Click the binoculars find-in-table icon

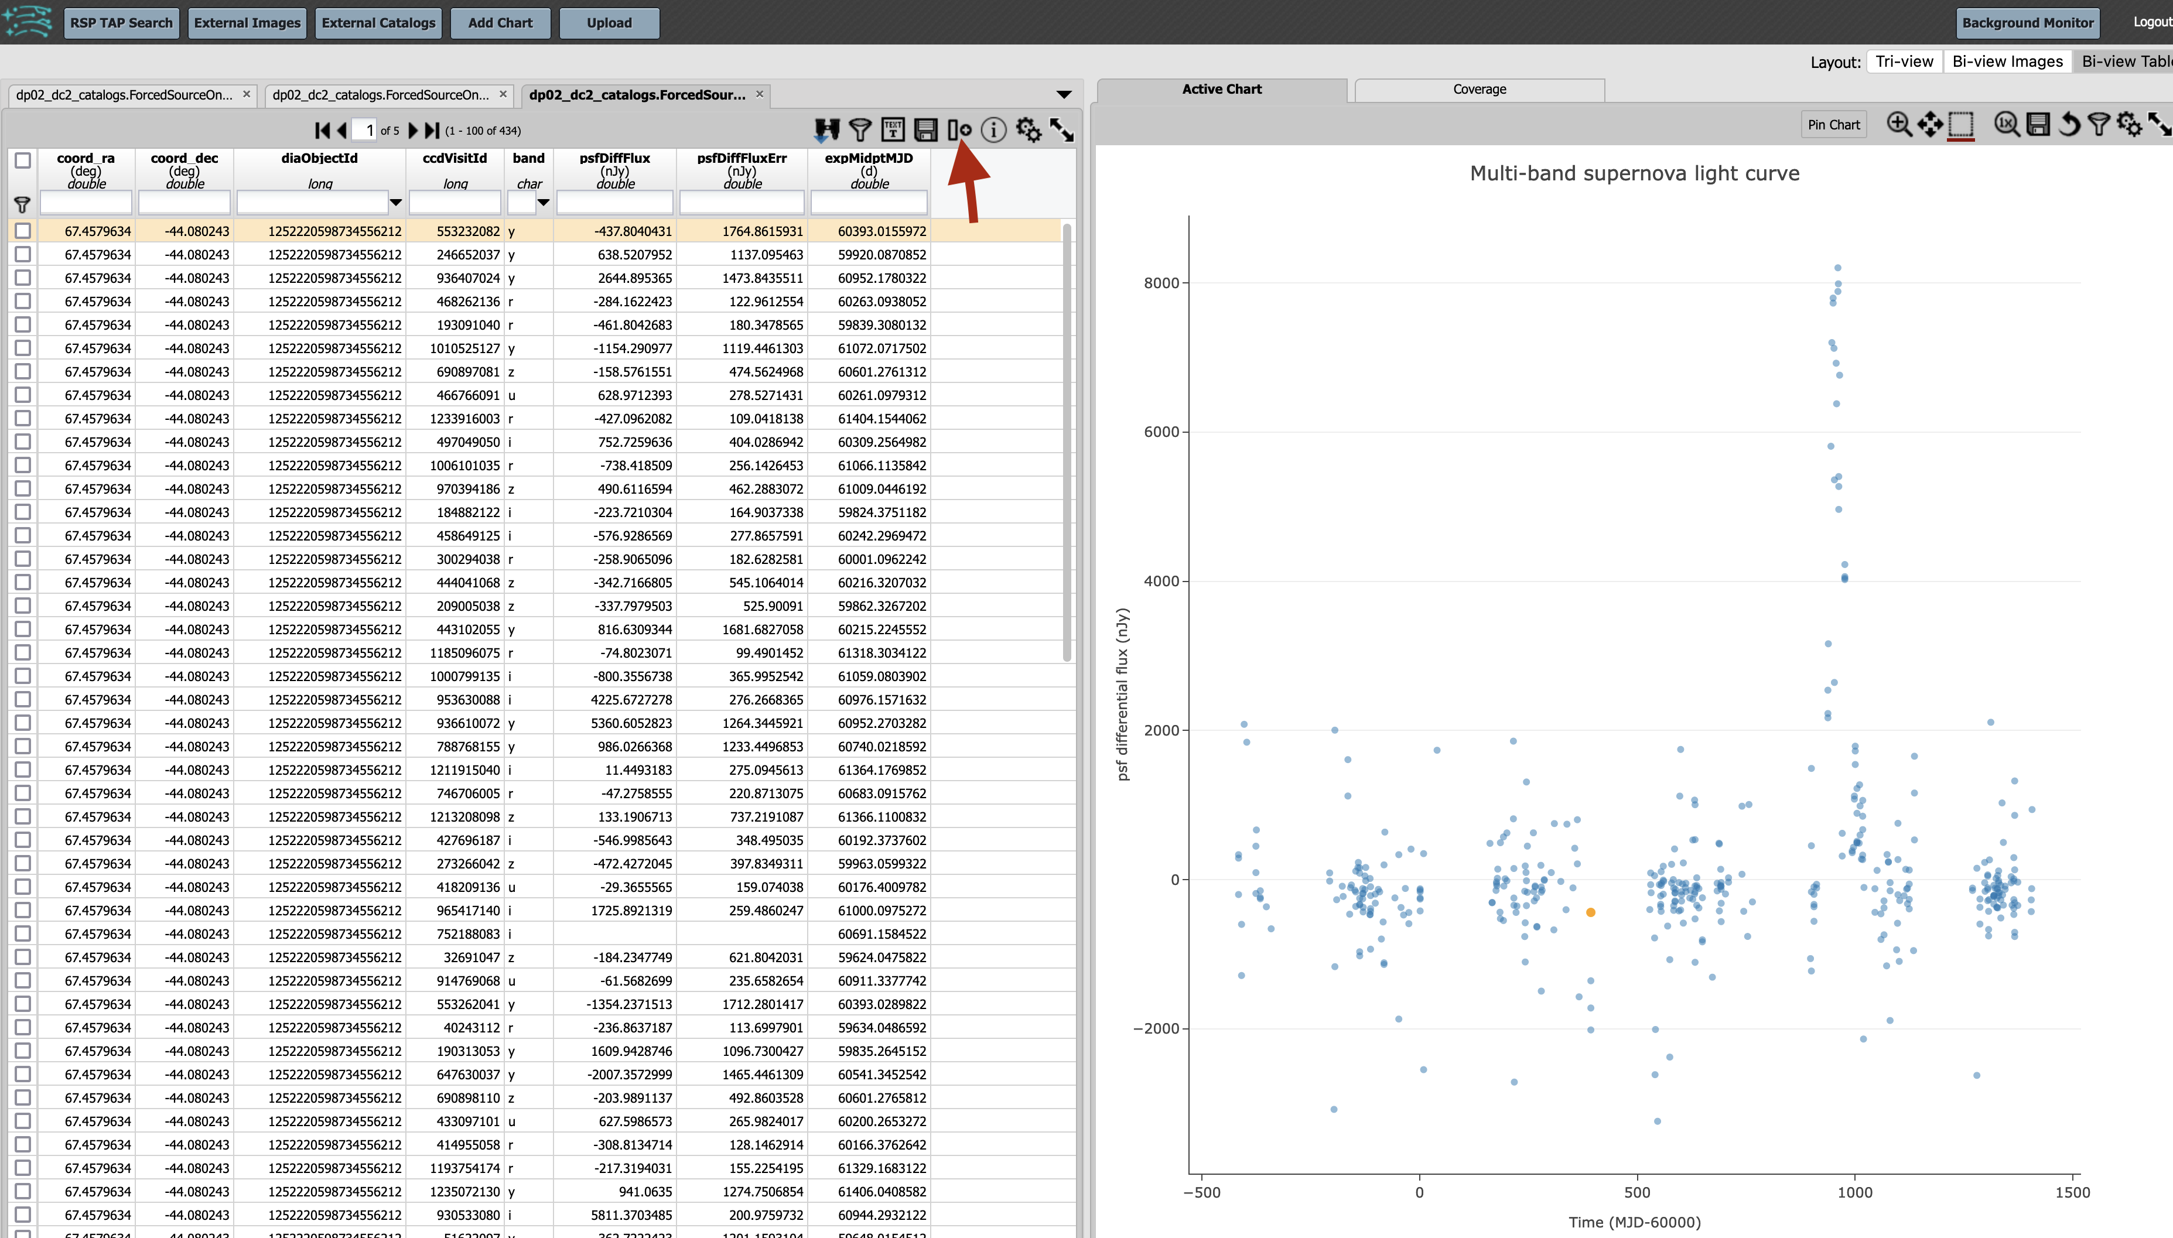[x=826, y=130]
